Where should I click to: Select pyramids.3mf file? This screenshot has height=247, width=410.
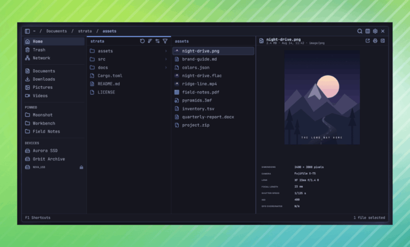[x=213, y=100]
